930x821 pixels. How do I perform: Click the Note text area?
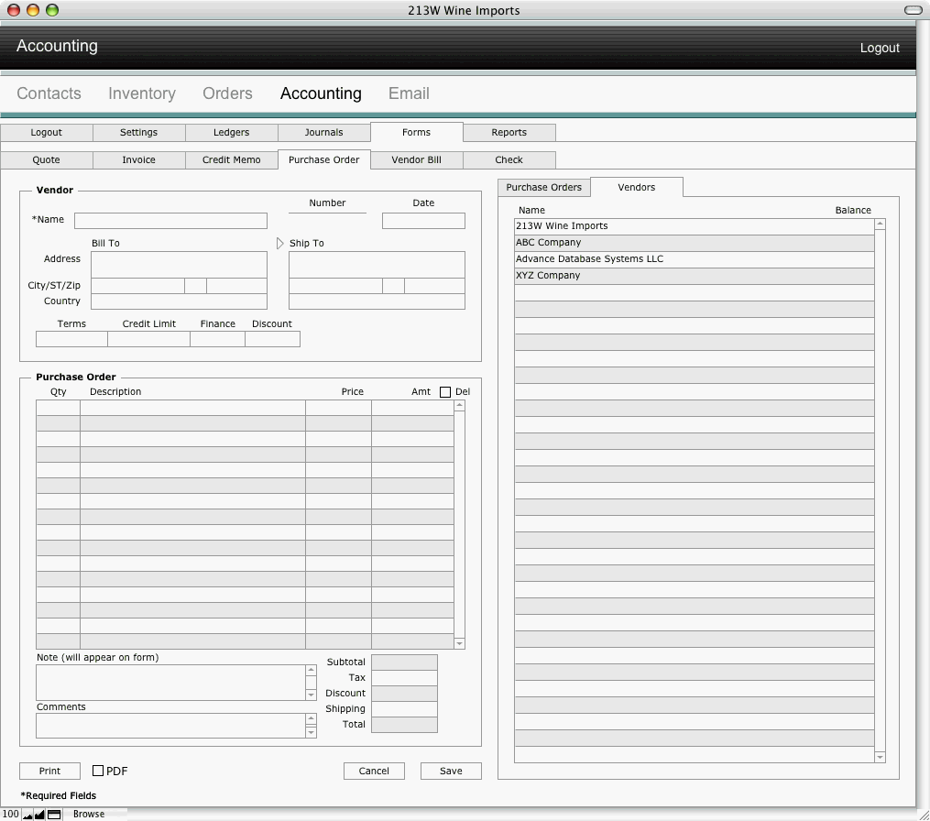click(x=170, y=683)
